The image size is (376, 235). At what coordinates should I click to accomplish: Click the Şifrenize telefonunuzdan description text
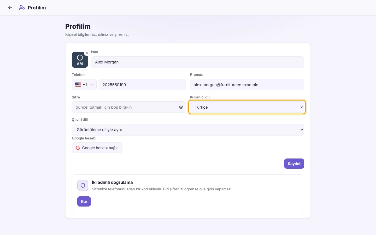pyautogui.click(x=162, y=189)
